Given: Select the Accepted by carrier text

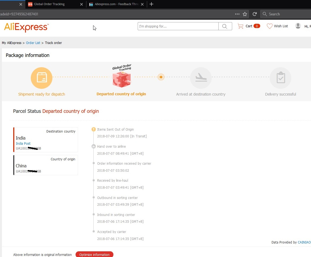Looking at the screenshot, I should [x=112, y=232].
